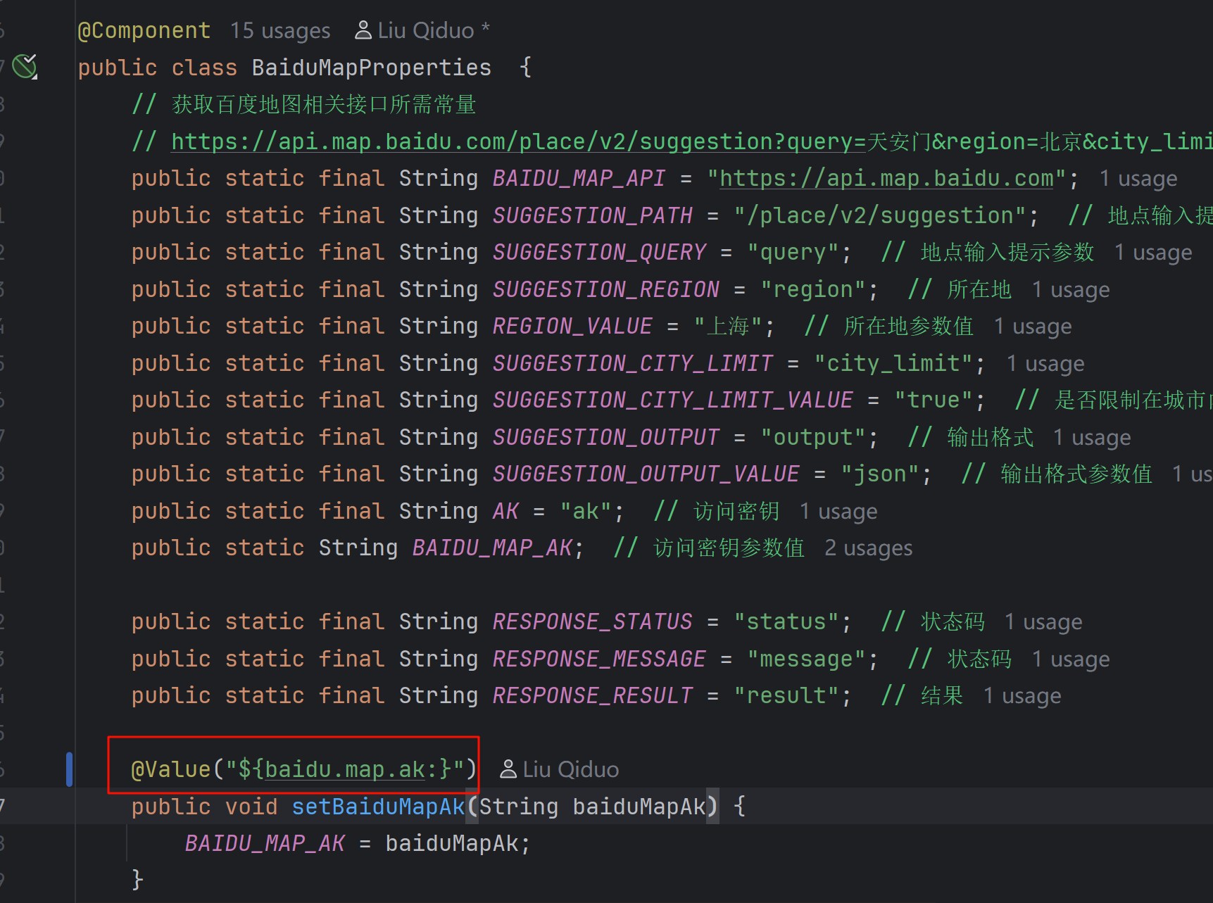Open the https://api.map.baidu.com string link
This screenshot has height=903, width=1213.
[x=887, y=178]
